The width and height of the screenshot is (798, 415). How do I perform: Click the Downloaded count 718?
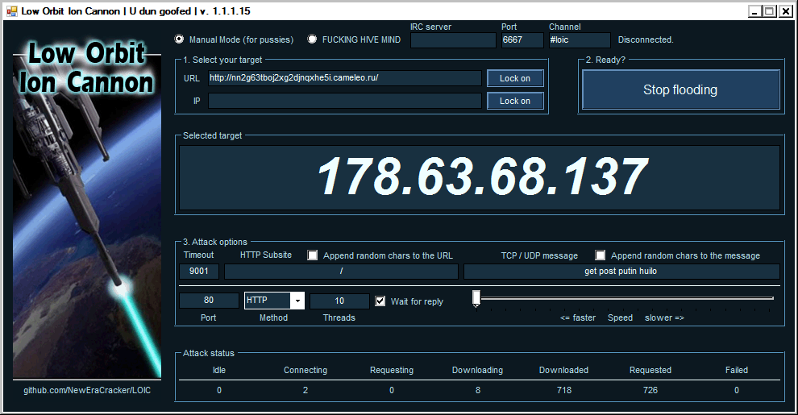point(564,390)
